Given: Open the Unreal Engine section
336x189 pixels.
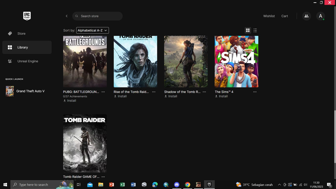Looking at the screenshot, I should (x=27, y=61).
